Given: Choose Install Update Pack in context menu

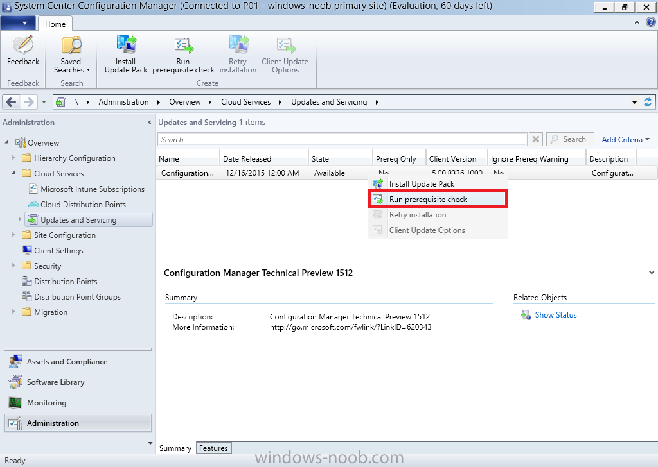Looking at the screenshot, I should coord(438,183).
